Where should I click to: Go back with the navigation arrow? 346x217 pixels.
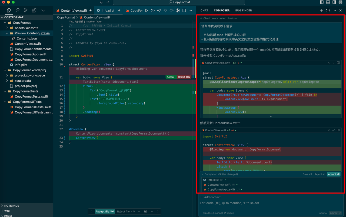(102, 2)
